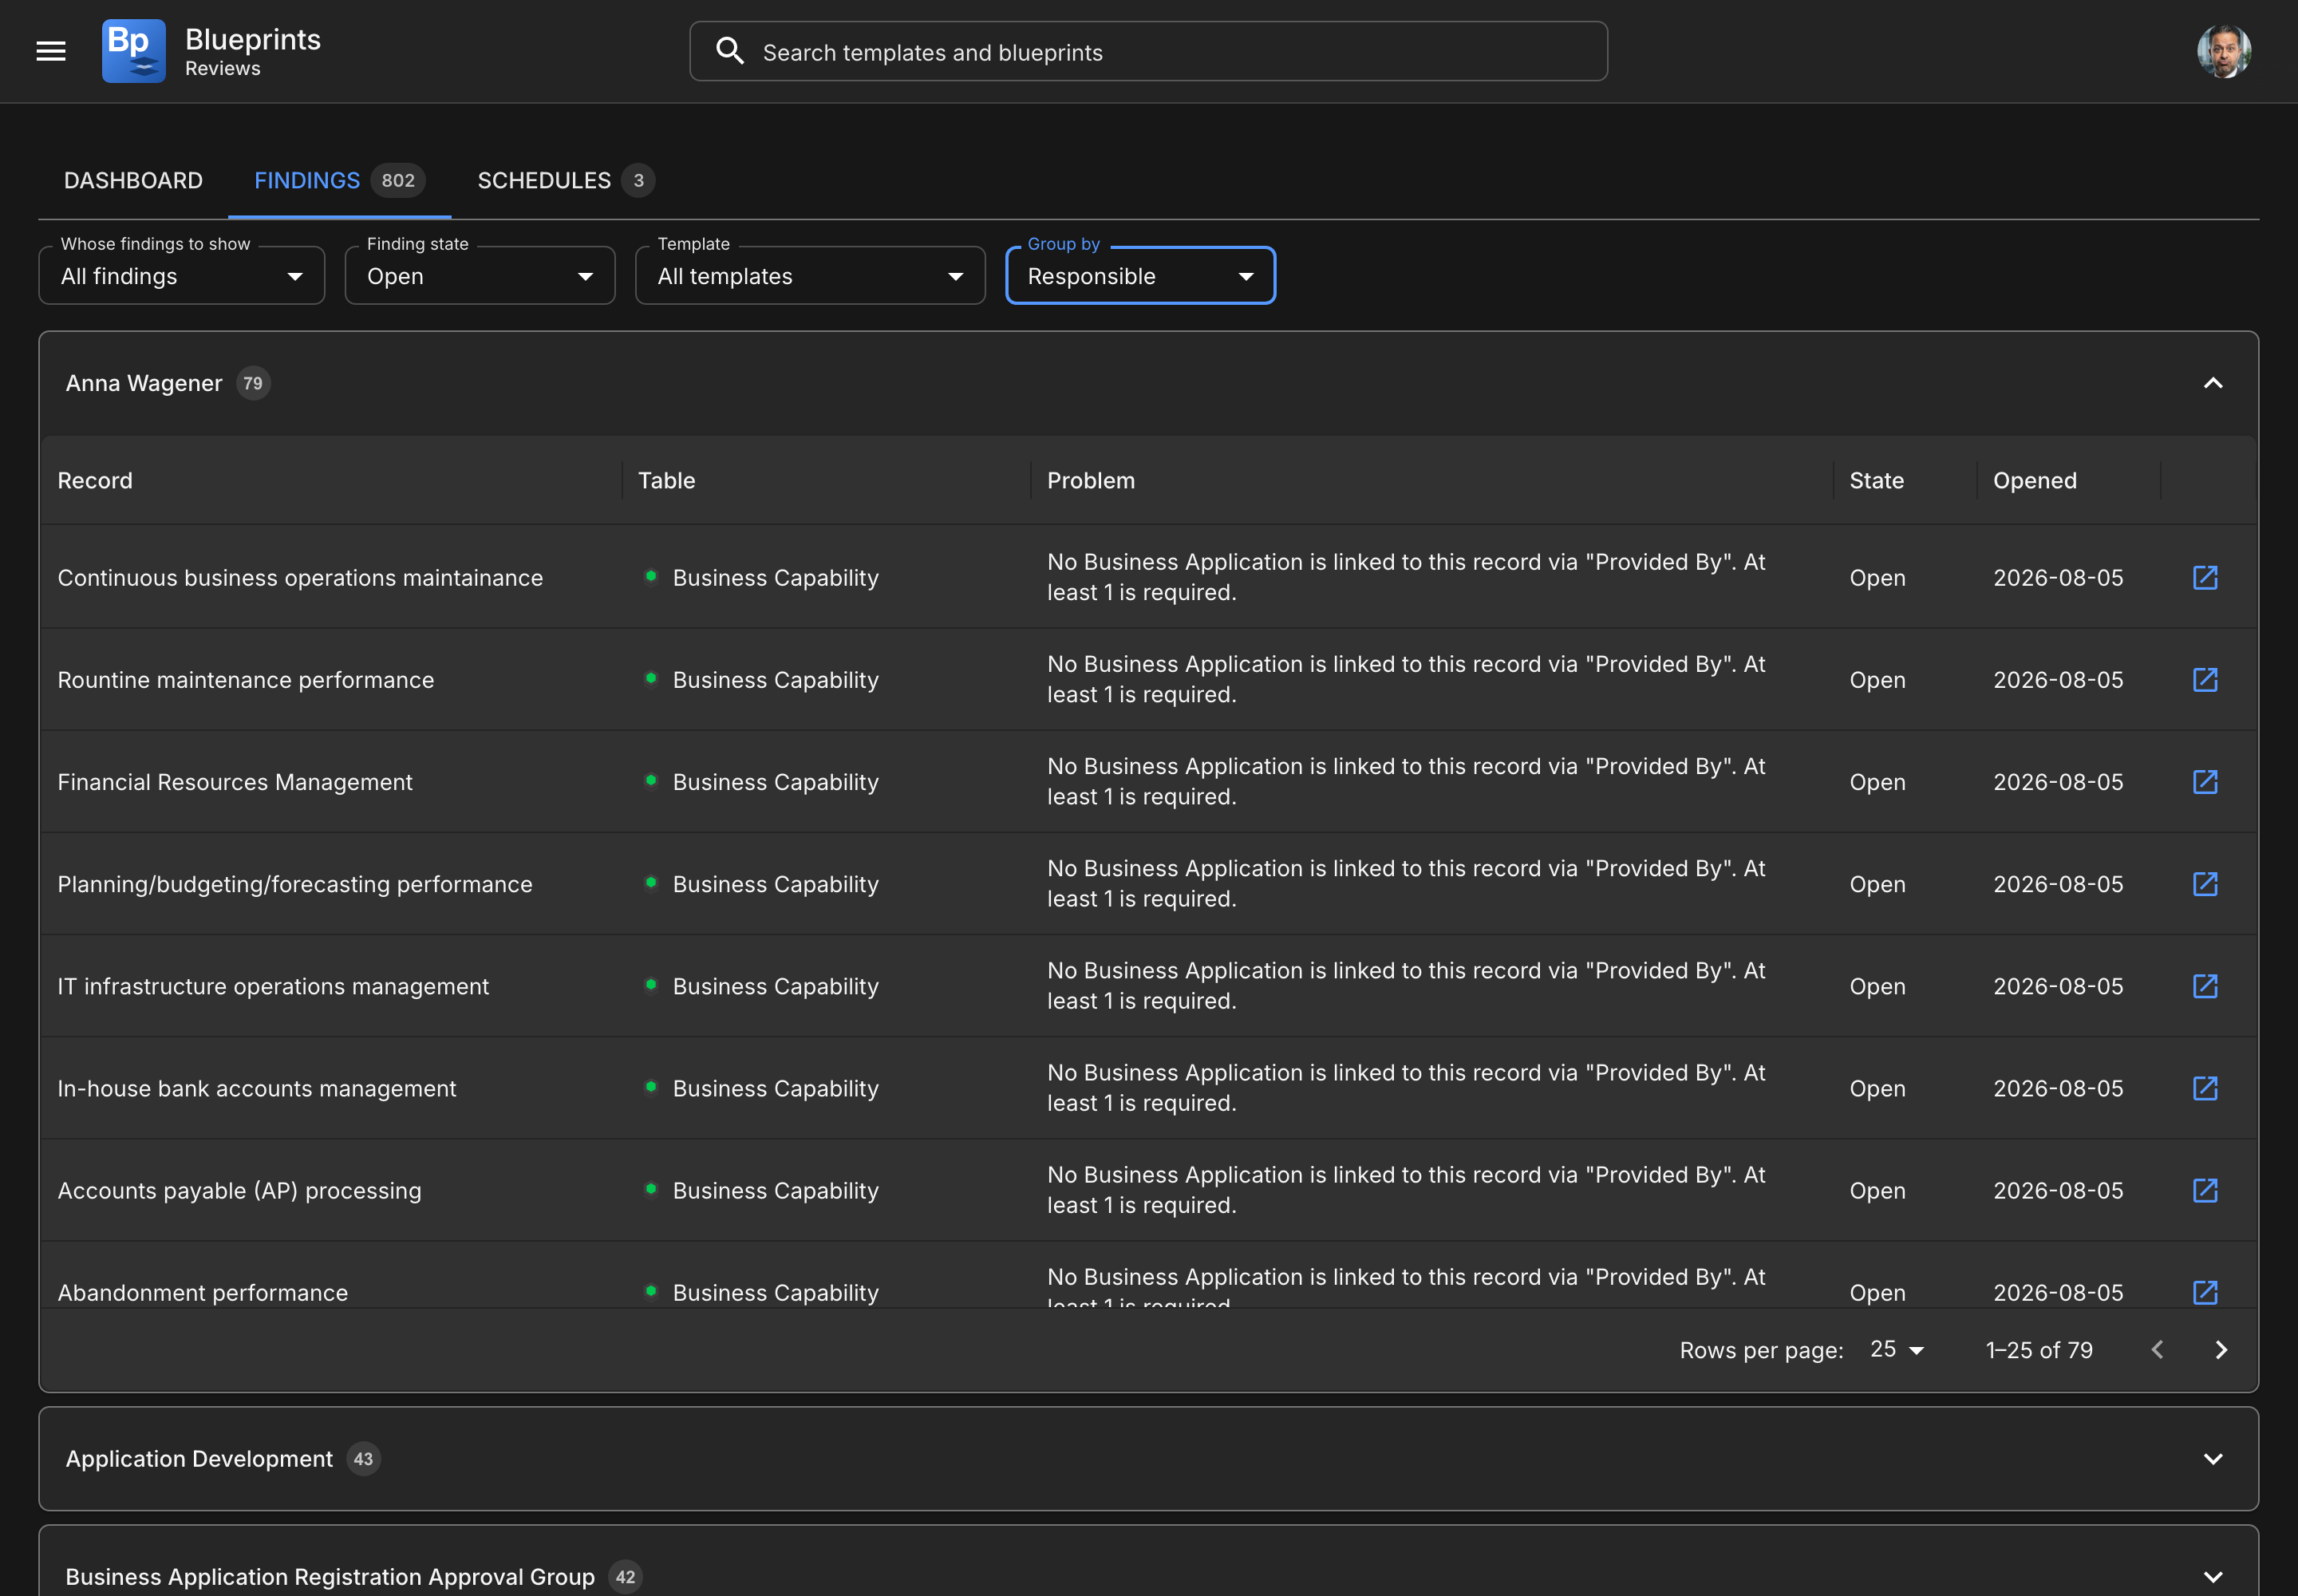
Task: Open record link for Continuous business operations maintainance
Action: coord(2205,578)
